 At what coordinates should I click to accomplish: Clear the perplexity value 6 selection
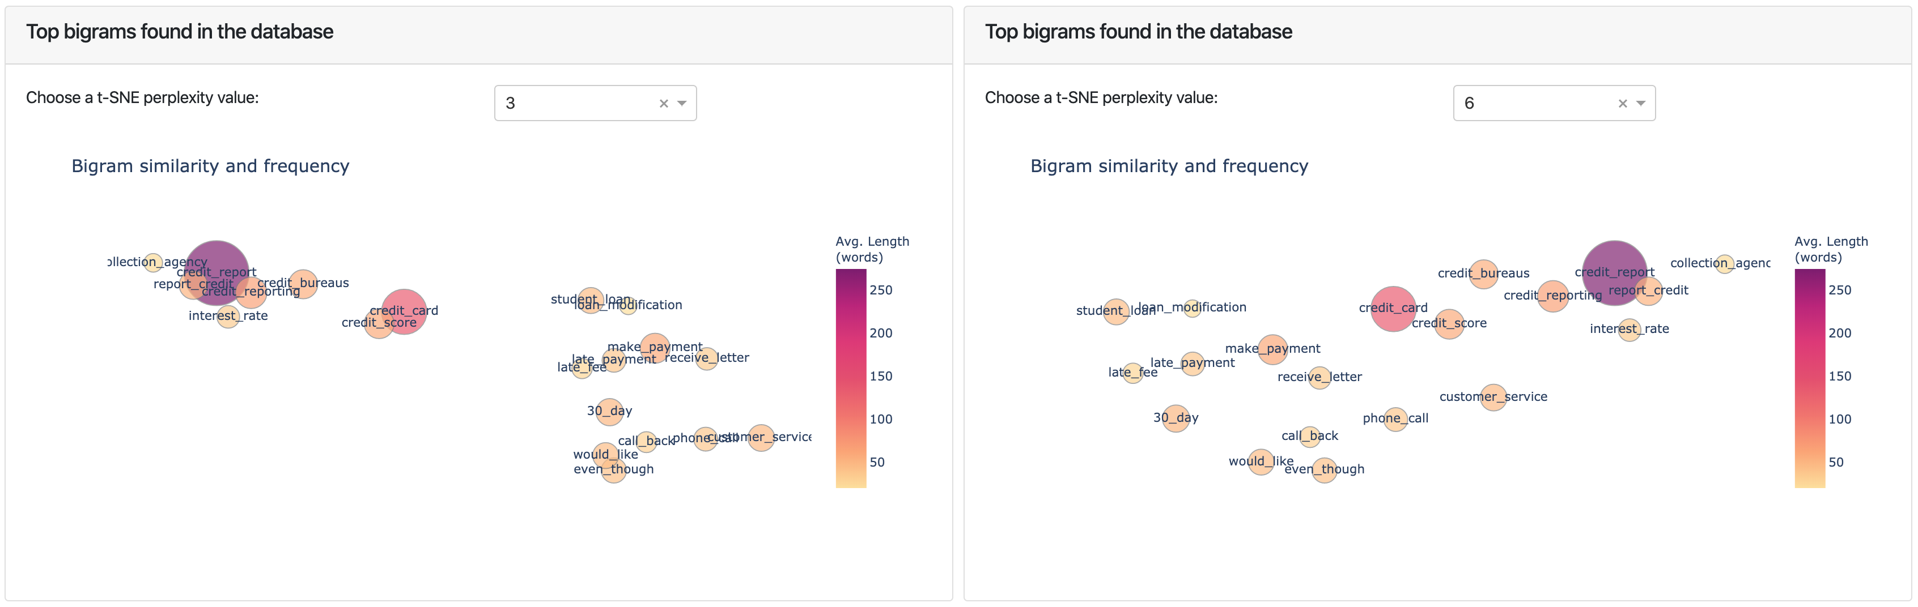(1623, 104)
